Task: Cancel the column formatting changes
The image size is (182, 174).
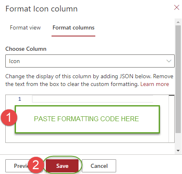Action: (99, 166)
